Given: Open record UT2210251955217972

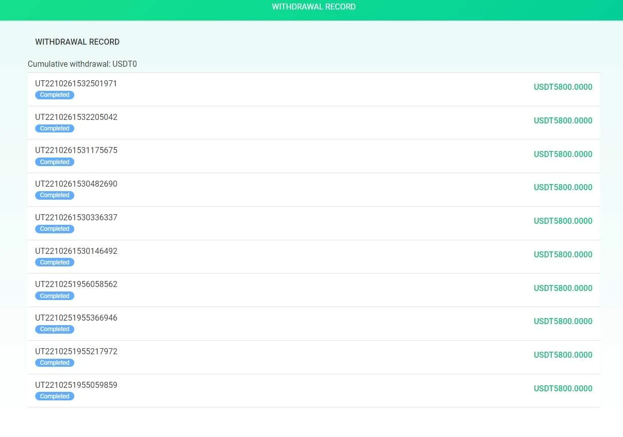Looking at the screenshot, I should (x=314, y=357).
